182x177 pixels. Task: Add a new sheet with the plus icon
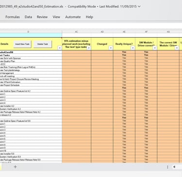pos(15,167)
